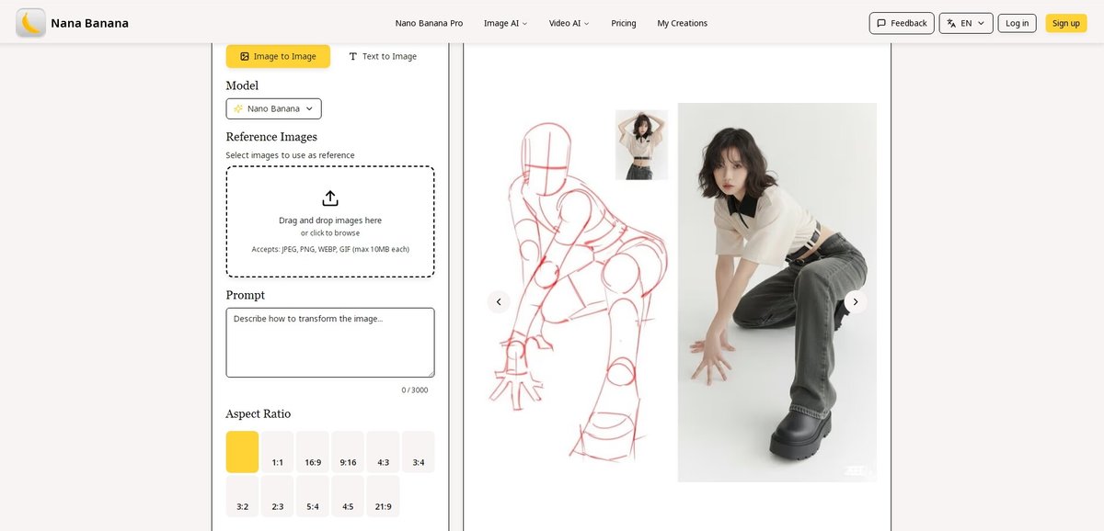Click the text T icon for Text to Image
1104x531 pixels.
click(352, 56)
